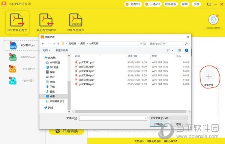Click the 开始转换 button
The image size is (225, 144).
click(x=66, y=131)
